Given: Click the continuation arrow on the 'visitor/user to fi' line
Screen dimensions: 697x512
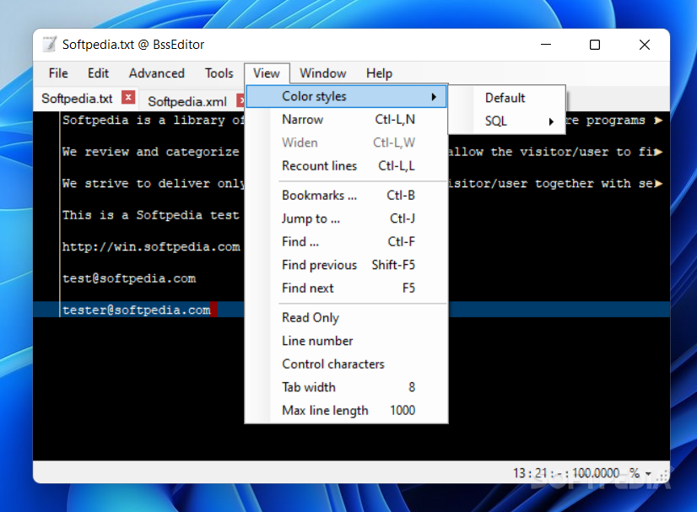Looking at the screenshot, I should pos(658,152).
